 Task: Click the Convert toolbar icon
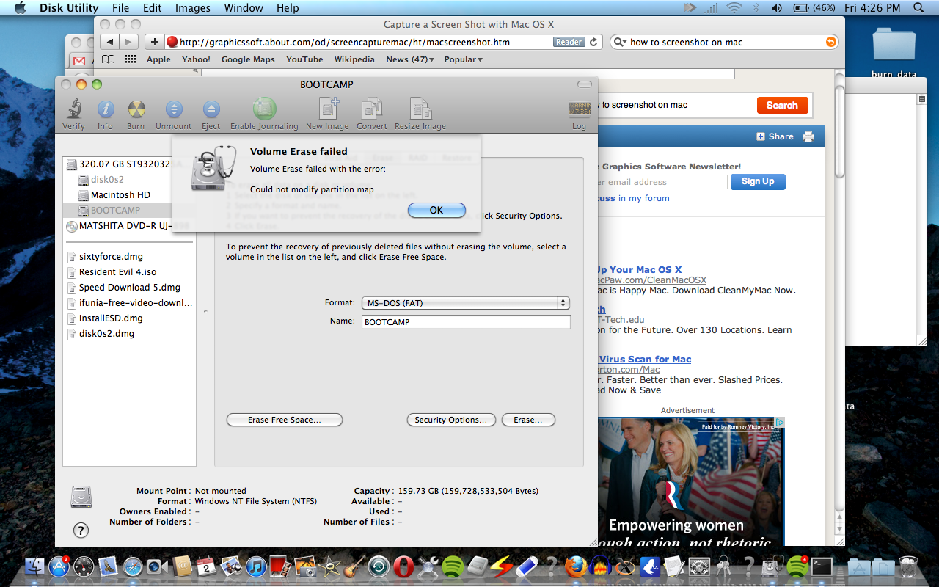pos(372,109)
